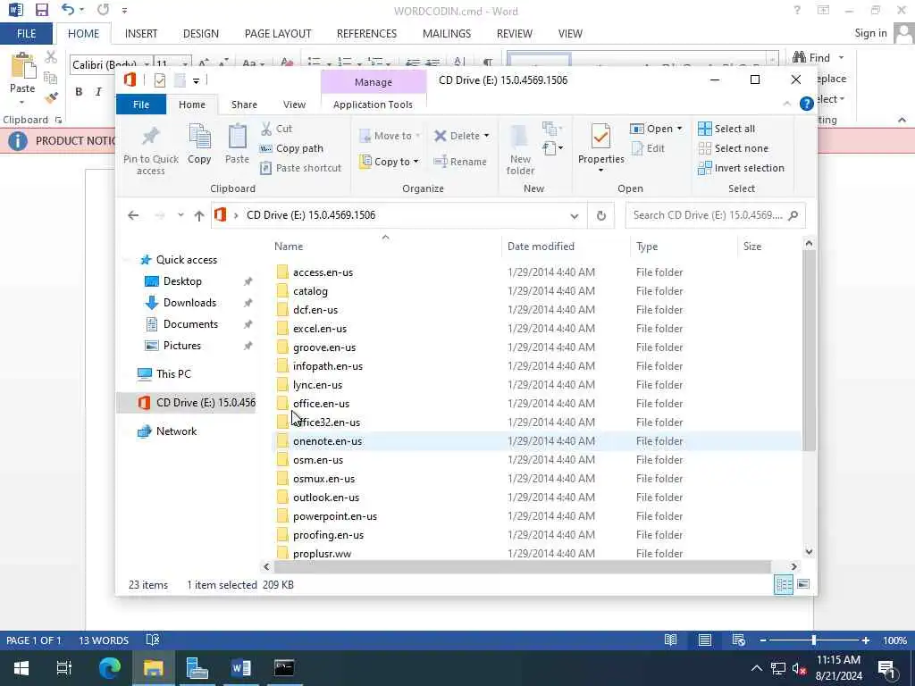Click the vertical scrollbar down arrow
Image resolution: width=915 pixels, height=686 pixels.
click(x=809, y=552)
